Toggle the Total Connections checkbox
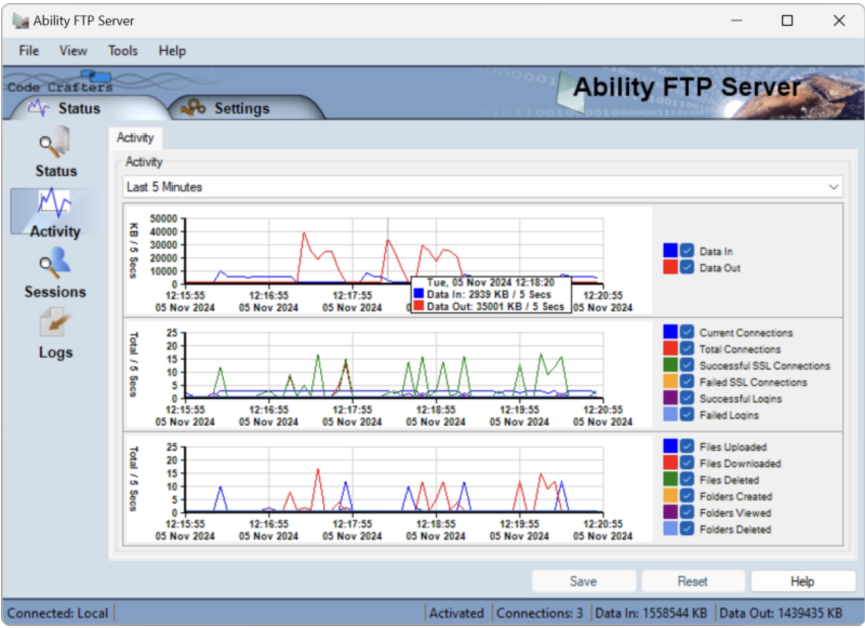This screenshot has width=865, height=628. tap(687, 348)
